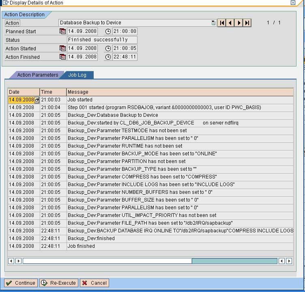Select "Backup_Dev:Database Backup to Device" log row
Screen dimensions: 305x292
[x=150, y=115]
